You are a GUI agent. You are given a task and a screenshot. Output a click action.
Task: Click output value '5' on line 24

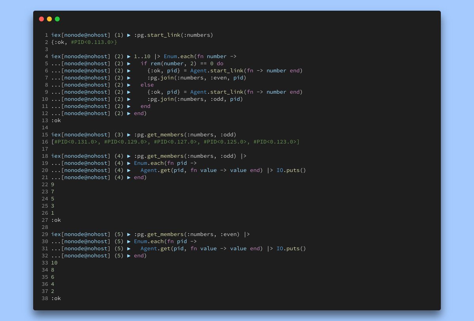[x=53, y=198]
